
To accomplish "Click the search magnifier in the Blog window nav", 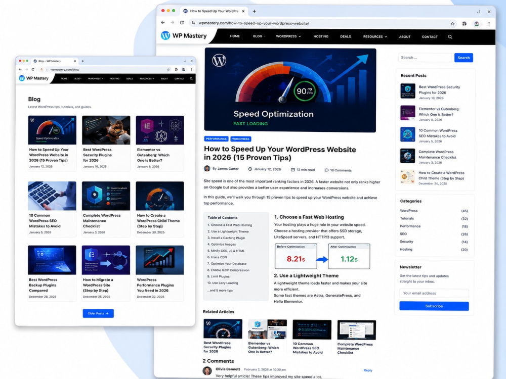I will 191,79.
